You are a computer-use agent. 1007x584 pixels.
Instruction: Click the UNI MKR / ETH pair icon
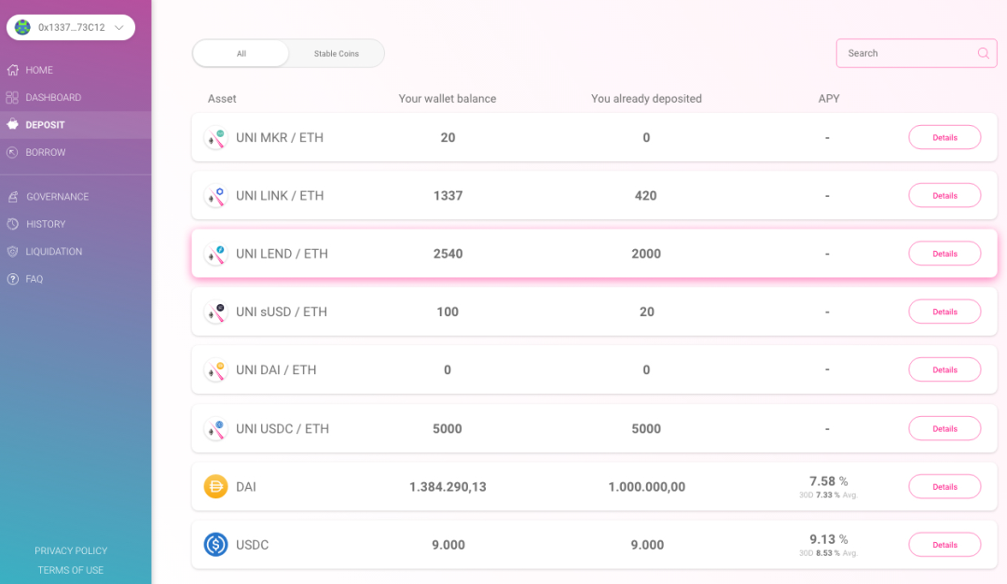coord(215,138)
